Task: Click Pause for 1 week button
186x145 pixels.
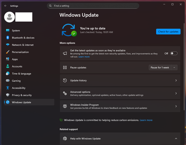Action: [160, 67]
